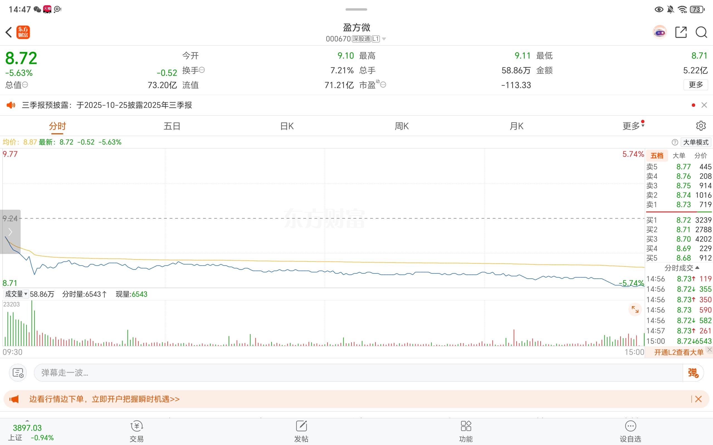
Task: Switch to the 日K tab
Action: pyautogui.click(x=287, y=126)
